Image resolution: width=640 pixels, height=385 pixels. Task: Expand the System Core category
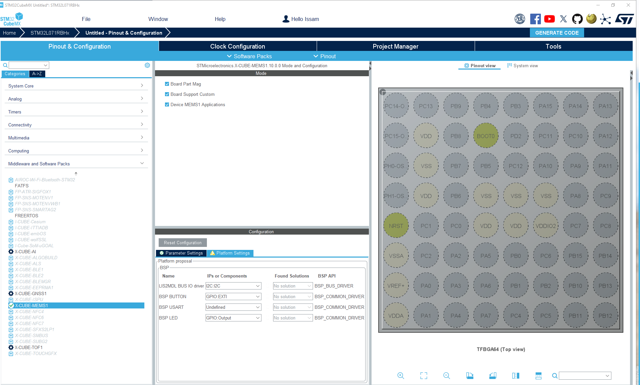[x=76, y=86]
